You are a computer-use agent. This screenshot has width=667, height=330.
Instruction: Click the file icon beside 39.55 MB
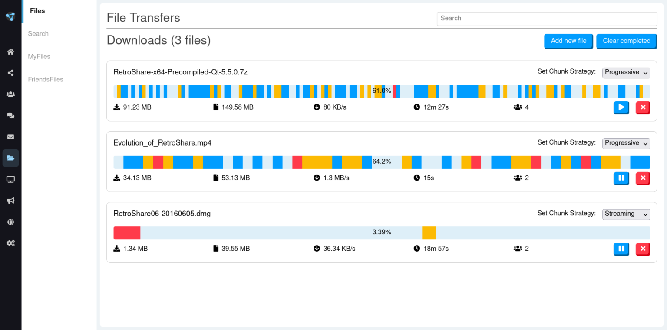click(x=216, y=249)
